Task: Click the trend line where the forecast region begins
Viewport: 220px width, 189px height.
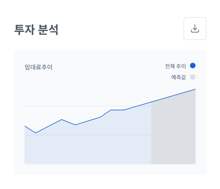Action: click(151, 102)
